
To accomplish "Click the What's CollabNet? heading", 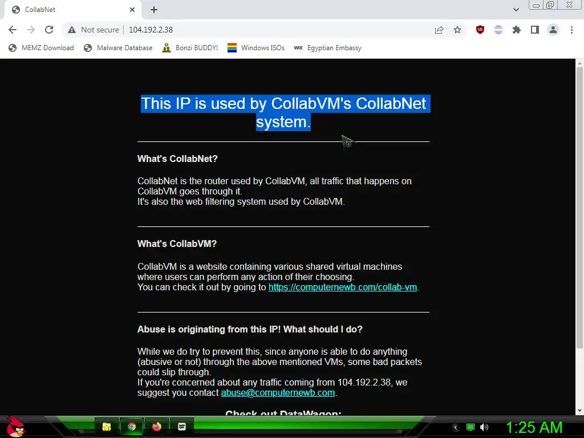I will [177, 159].
